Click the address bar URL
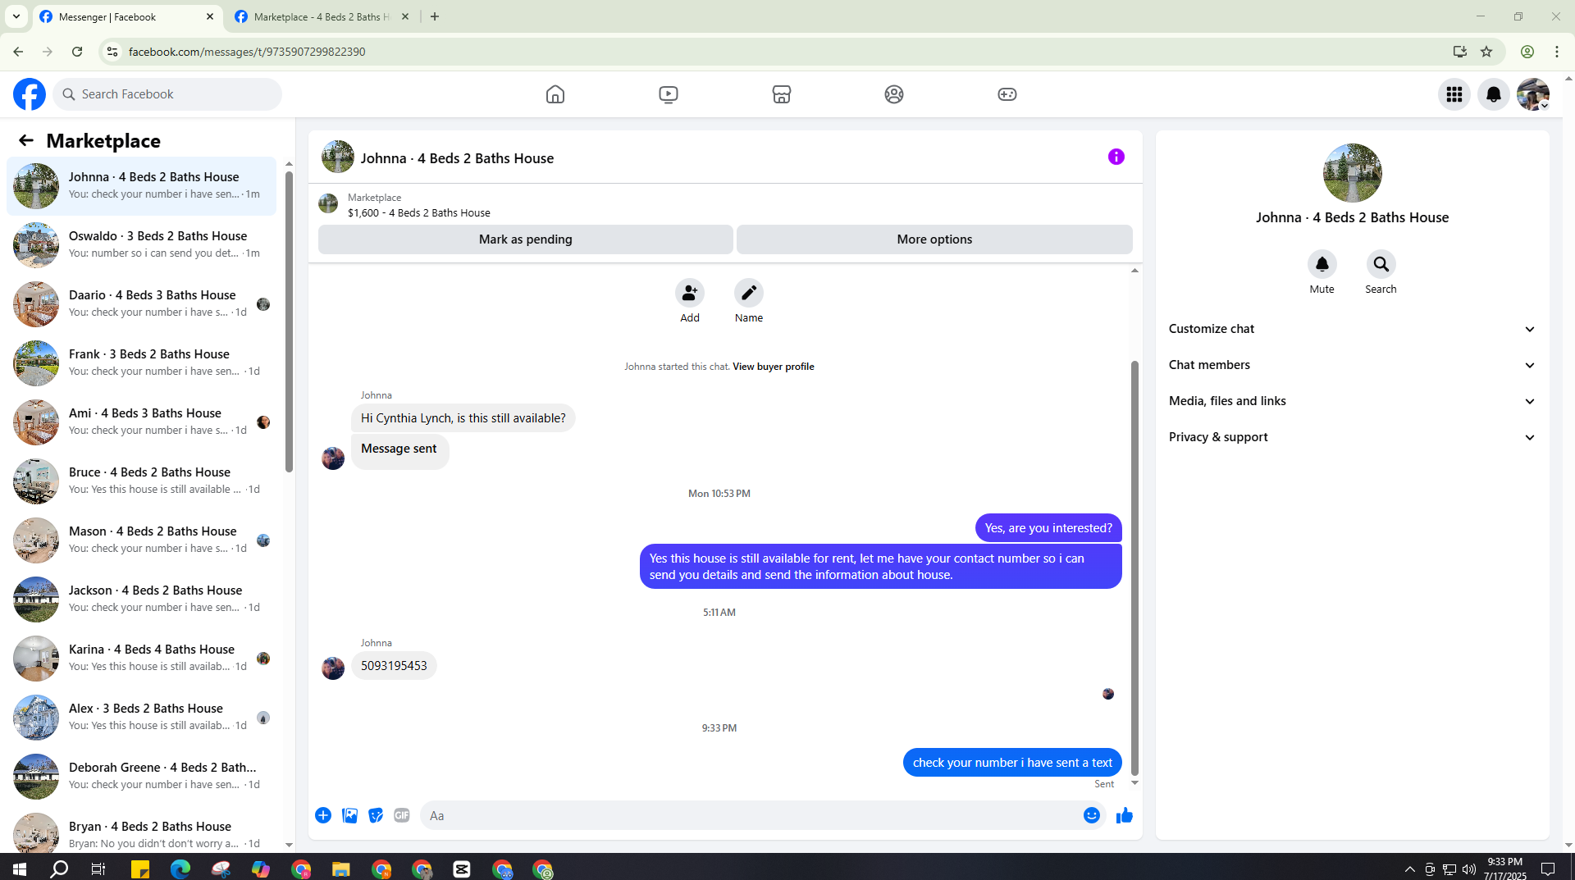 pyautogui.click(x=247, y=52)
